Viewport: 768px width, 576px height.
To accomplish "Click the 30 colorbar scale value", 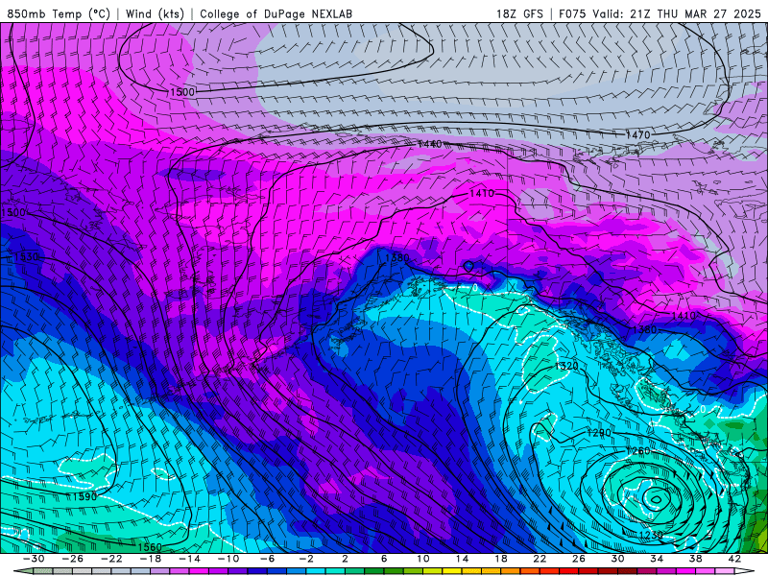I will pyautogui.click(x=617, y=559).
